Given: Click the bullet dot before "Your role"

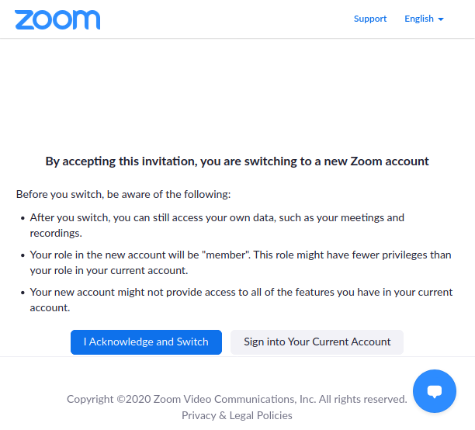Looking at the screenshot, I should coord(23,255).
